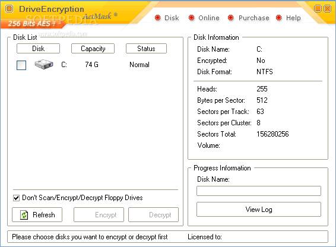Click the red bullet beside Help
Screen dimensions: 336x247
point(278,18)
